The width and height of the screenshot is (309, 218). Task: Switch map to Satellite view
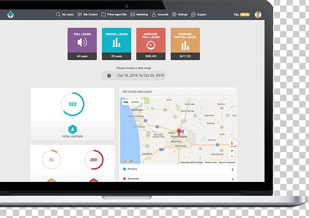click(x=135, y=102)
